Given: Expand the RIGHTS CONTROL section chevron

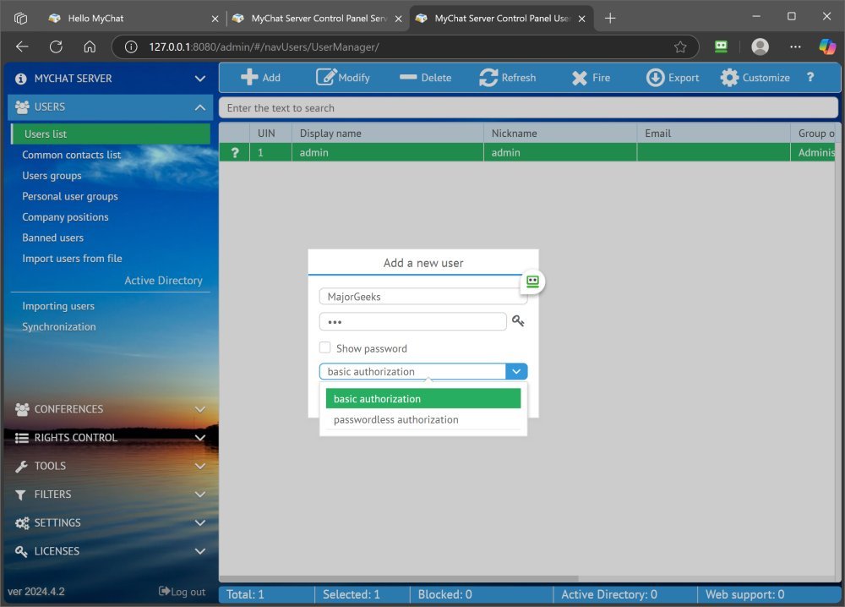Looking at the screenshot, I should point(200,438).
